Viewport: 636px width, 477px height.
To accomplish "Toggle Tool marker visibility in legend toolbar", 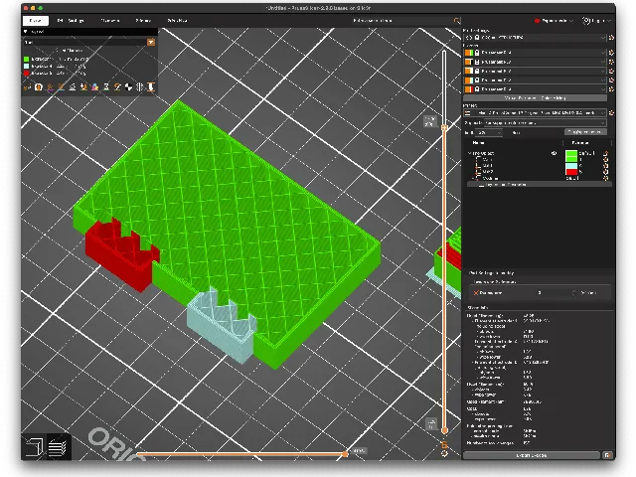I will click(151, 86).
